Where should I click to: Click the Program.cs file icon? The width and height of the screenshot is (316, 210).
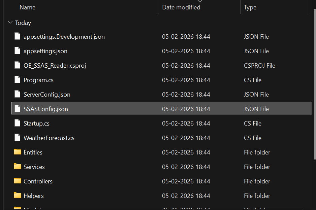(18, 80)
